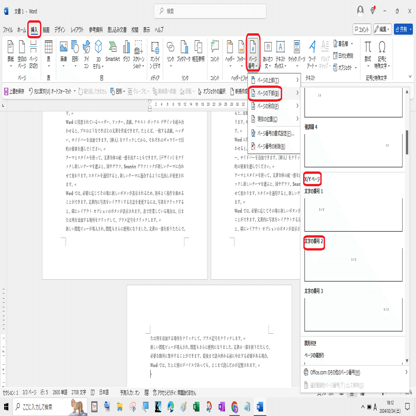Insert ワードアート text

[312, 53]
